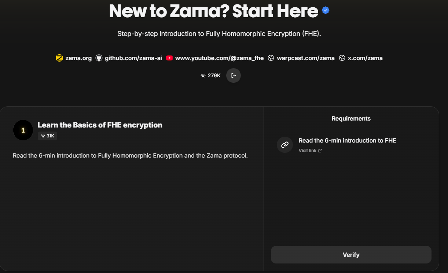Open the www.youtube.com/@zama_fhe link

pyautogui.click(x=219, y=58)
